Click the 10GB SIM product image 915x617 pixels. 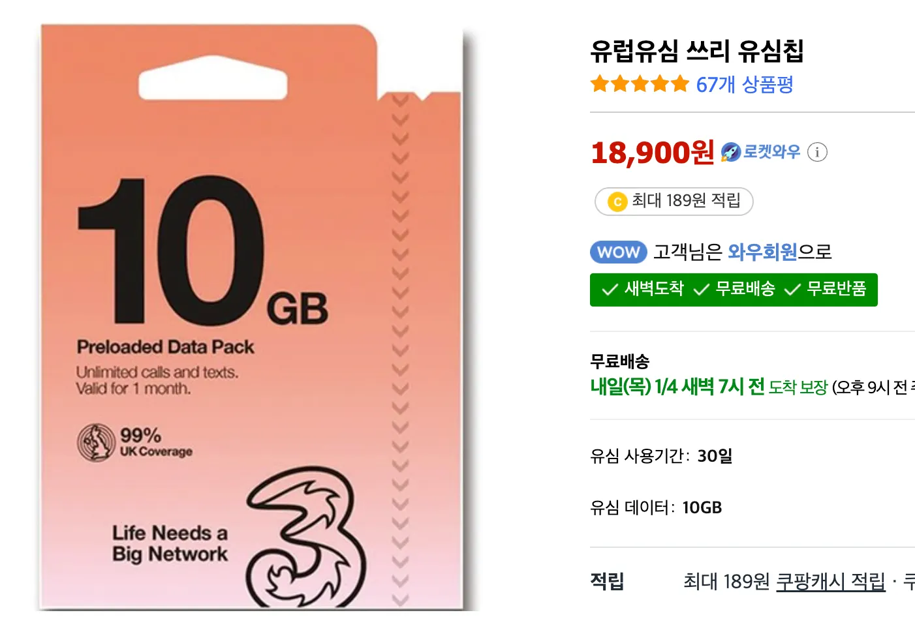[x=251, y=318]
